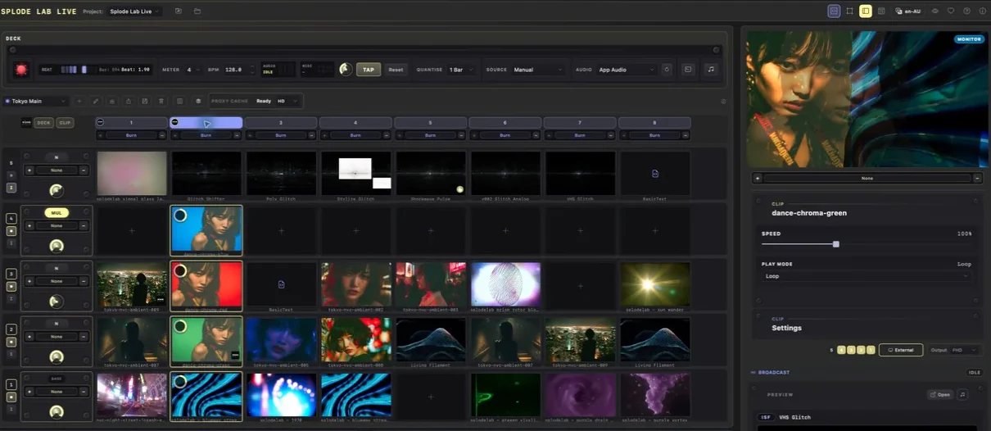Viewport: 991px width, 431px height.
Task: Toggle the External output button
Action: 901,350
